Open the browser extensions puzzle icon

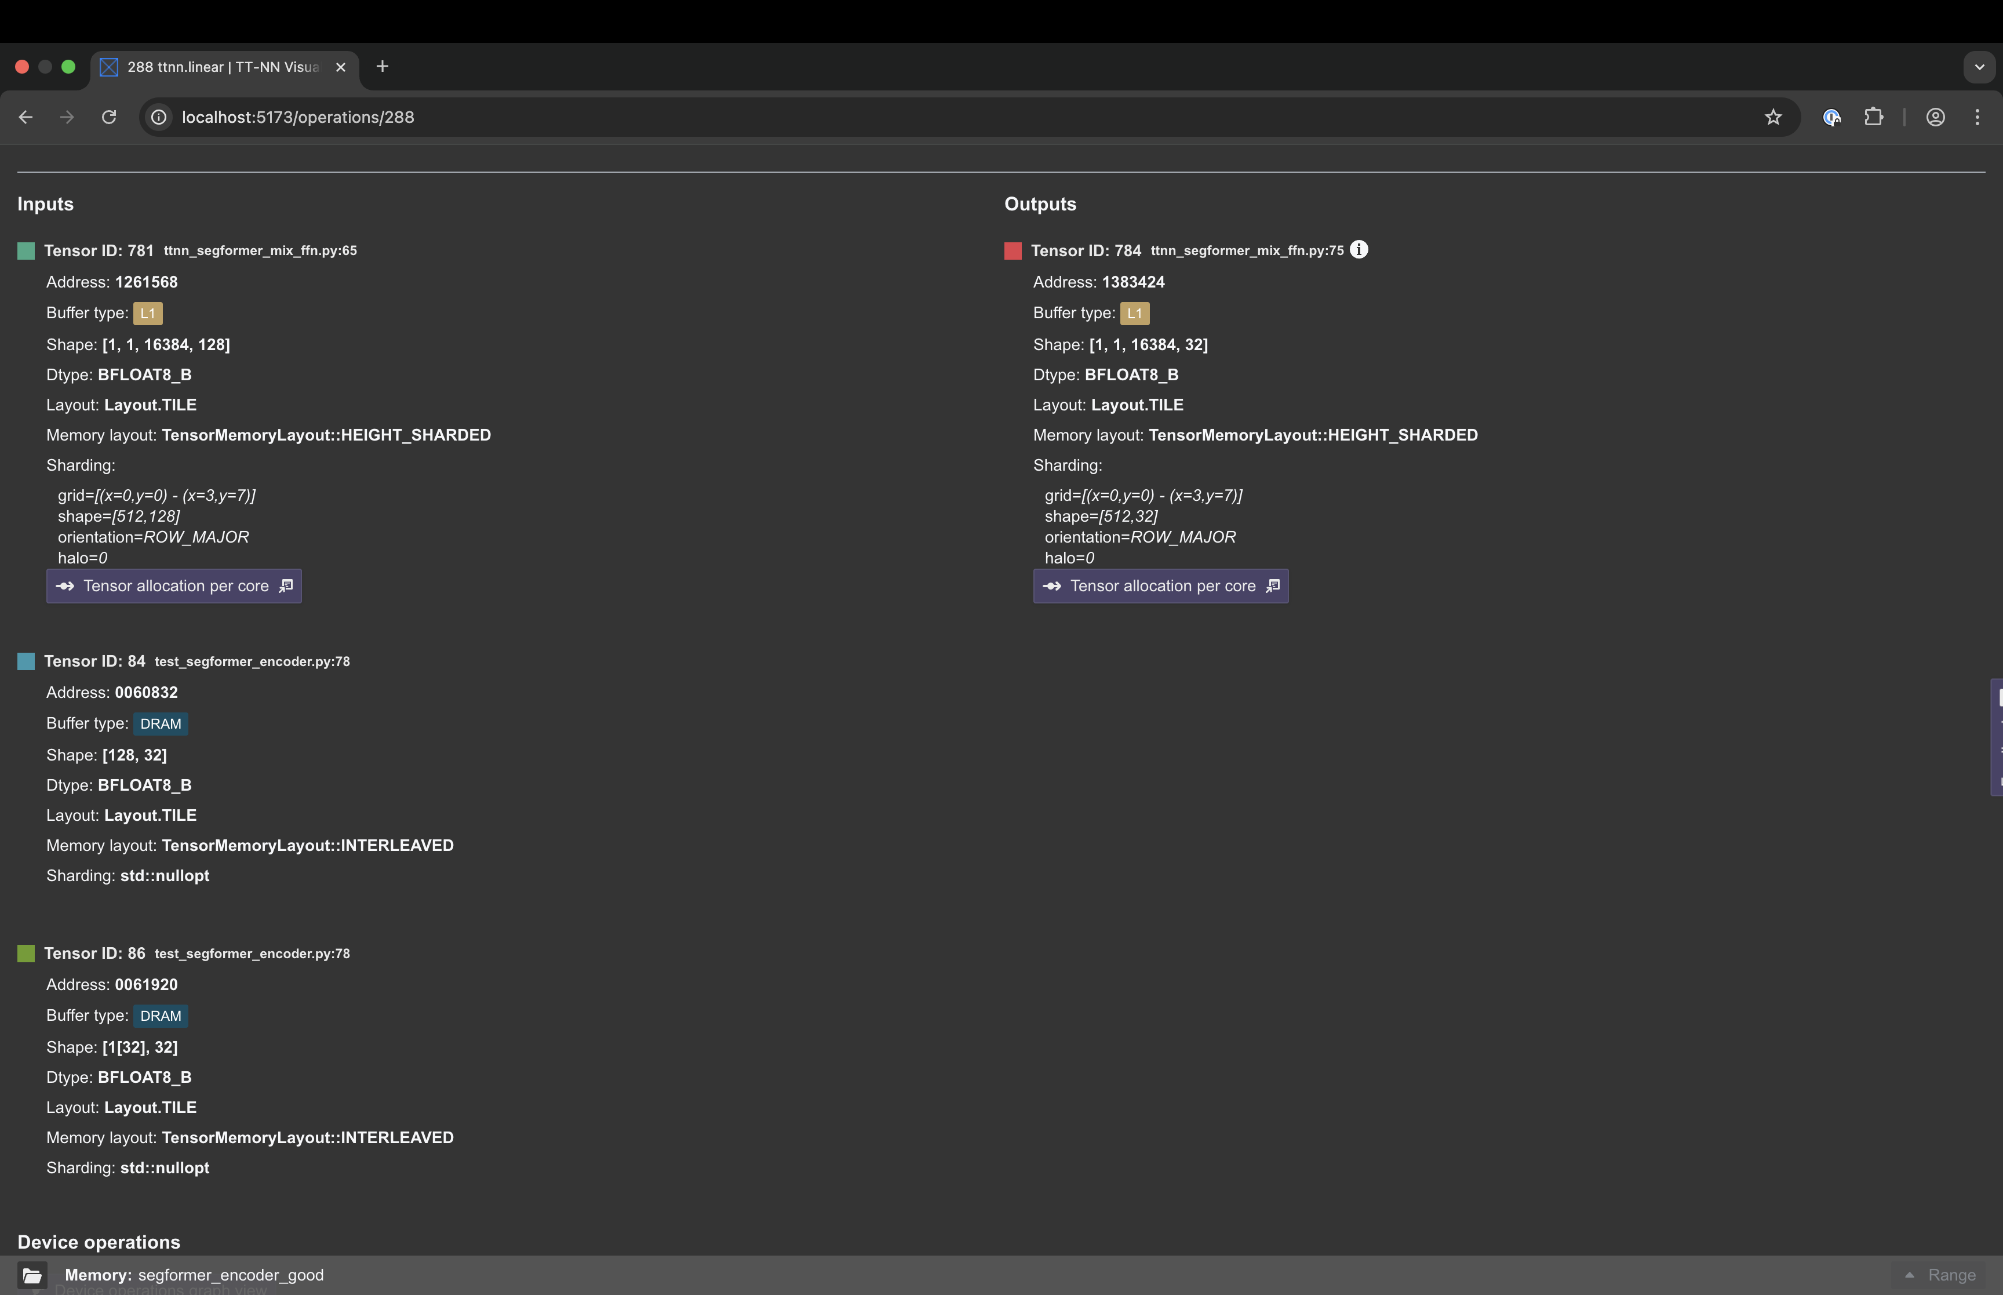pyautogui.click(x=1874, y=117)
